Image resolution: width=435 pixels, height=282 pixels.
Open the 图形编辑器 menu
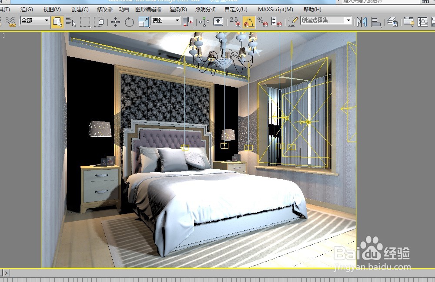[x=148, y=10]
